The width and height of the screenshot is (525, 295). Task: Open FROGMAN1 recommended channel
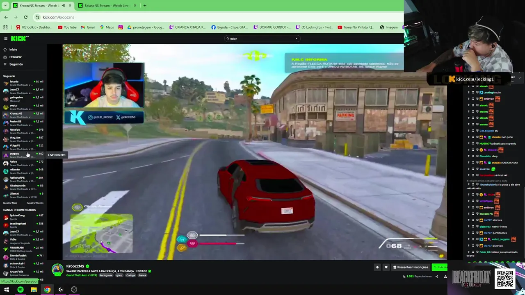(x=23, y=249)
